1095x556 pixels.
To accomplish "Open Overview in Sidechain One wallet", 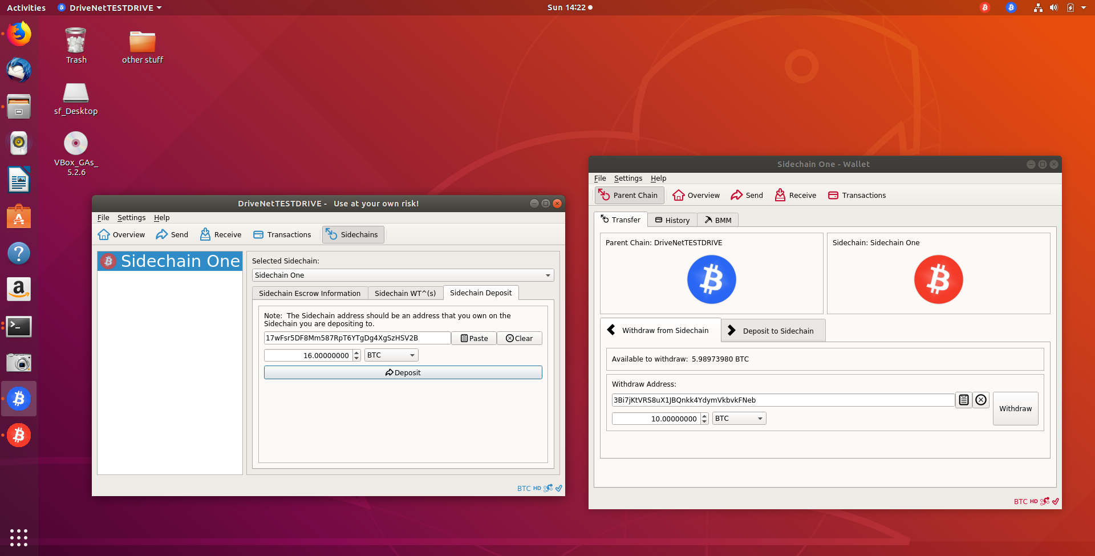I will point(696,195).
